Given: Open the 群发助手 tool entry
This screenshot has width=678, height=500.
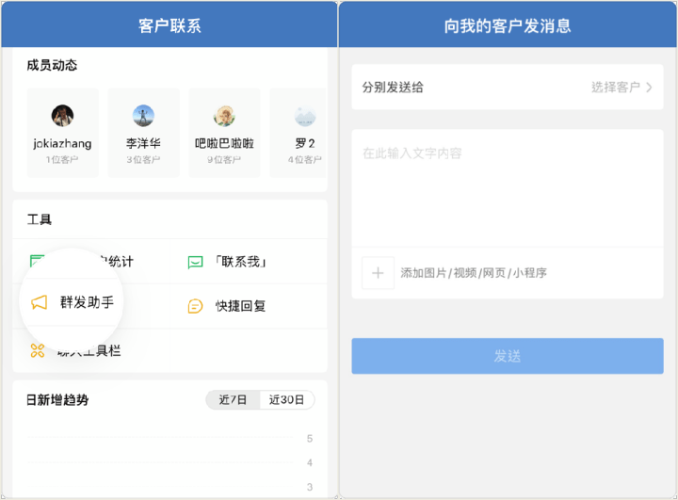Looking at the screenshot, I should point(87,302).
